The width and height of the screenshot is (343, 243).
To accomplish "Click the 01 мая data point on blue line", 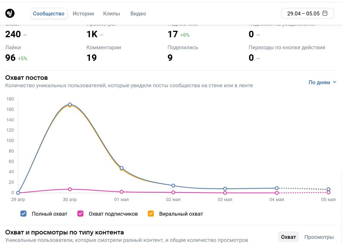I will [122, 168].
